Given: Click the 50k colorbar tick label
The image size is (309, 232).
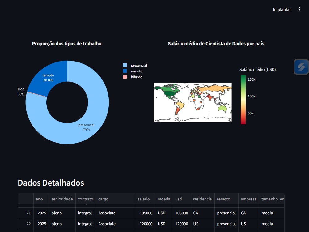Looking at the screenshot, I should 251,113.
